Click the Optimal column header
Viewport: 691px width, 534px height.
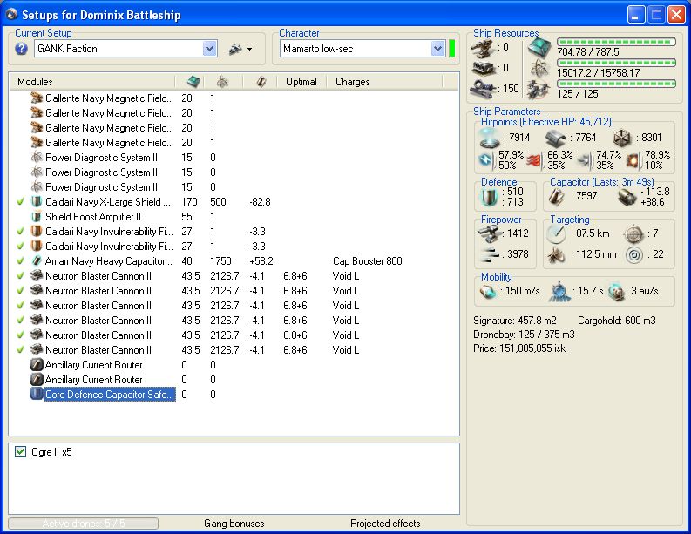click(x=301, y=82)
